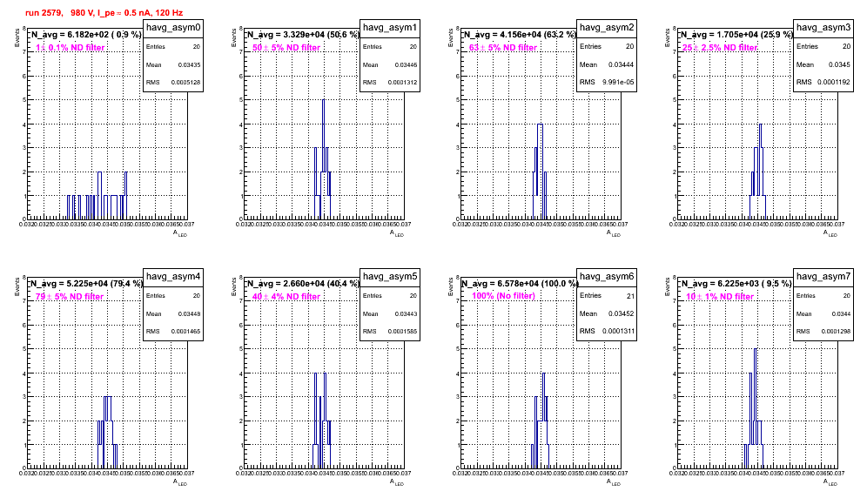Click the N_avg = 4.156e+04 label
This screenshot has width=867, height=498.
[519, 34]
